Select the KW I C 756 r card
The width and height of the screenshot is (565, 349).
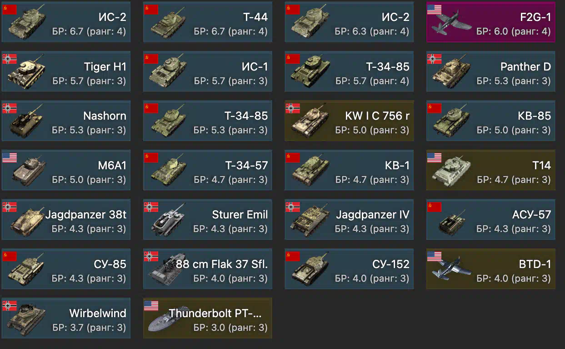point(350,121)
